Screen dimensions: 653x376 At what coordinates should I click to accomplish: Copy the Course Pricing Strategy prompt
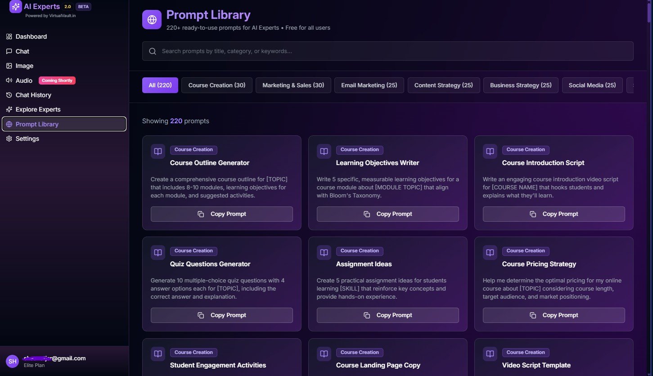(x=554, y=315)
